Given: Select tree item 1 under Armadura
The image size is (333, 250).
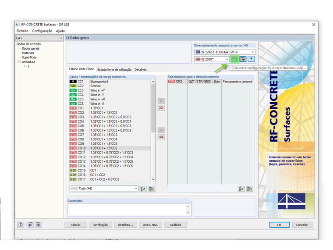Looking at the screenshot, I should tap(28, 66).
